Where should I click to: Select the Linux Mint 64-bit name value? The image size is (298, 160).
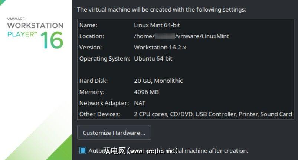click(x=157, y=25)
